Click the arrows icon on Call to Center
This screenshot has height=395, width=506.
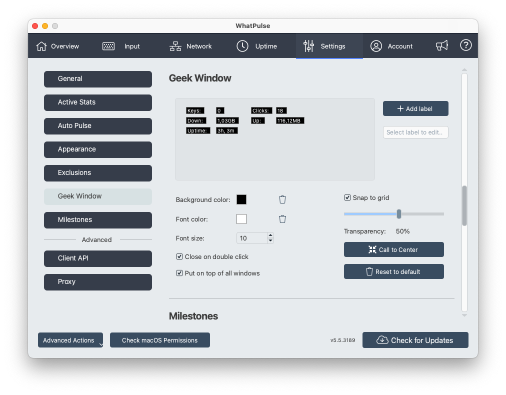(372, 249)
